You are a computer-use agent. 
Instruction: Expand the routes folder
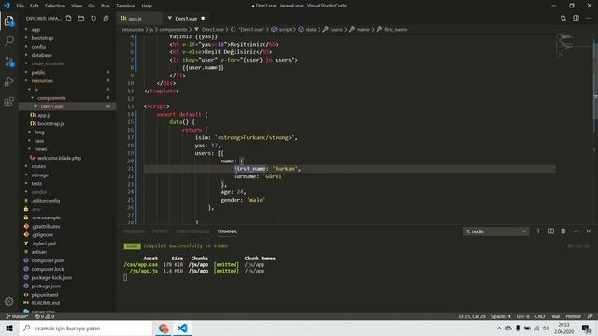38,166
